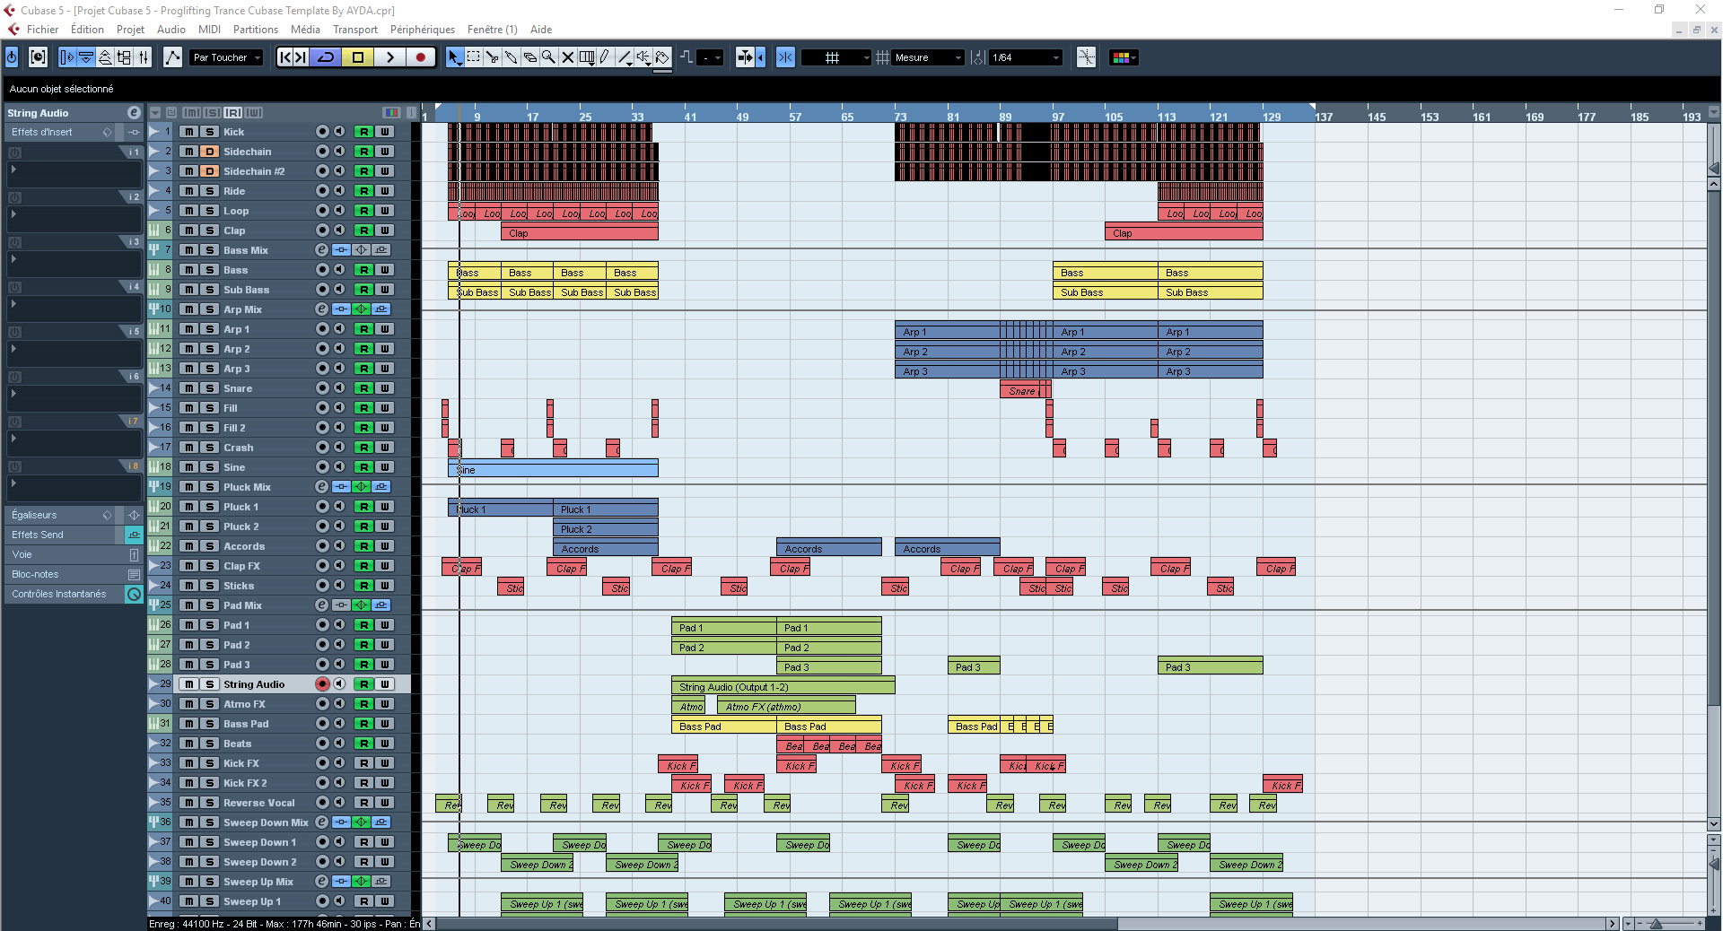Image resolution: width=1723 pixels, height=931 pixels.
Task: Open the Projet menu
Action: click(x=130, y=30)
